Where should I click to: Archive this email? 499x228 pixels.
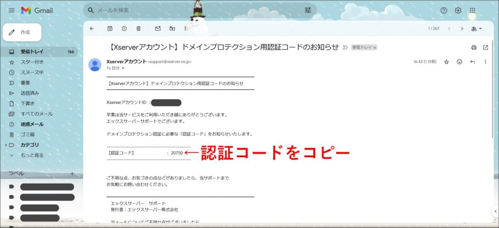tap(110, 29)
